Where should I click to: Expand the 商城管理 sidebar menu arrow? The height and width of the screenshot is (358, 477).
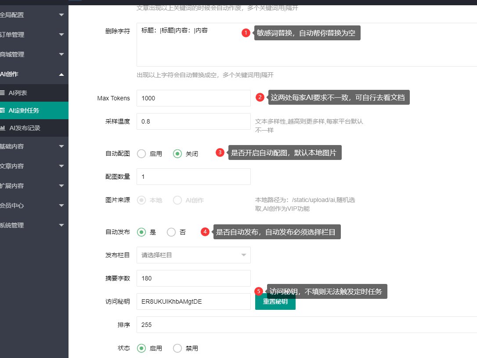[x=61, y=54]
